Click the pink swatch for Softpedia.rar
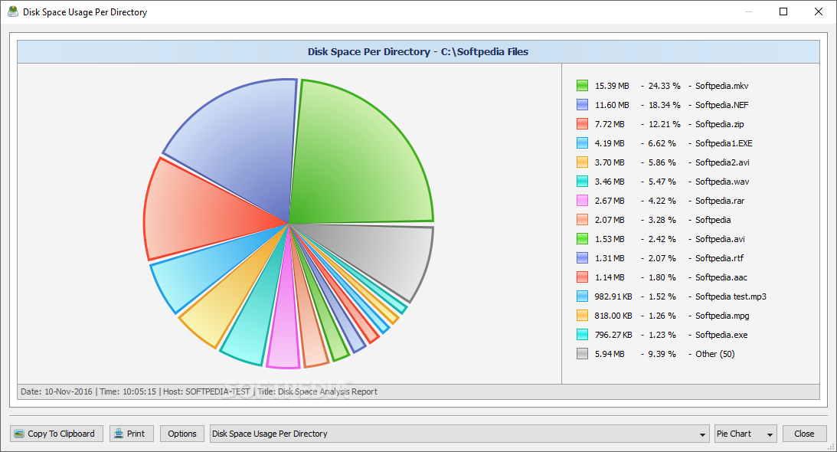Viewport: 837px width, 452px height. click(582, 201)
